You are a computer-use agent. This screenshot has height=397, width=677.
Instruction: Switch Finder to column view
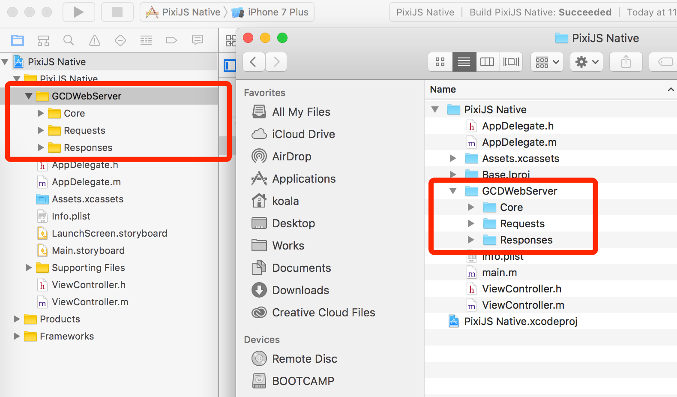point(487,62)
